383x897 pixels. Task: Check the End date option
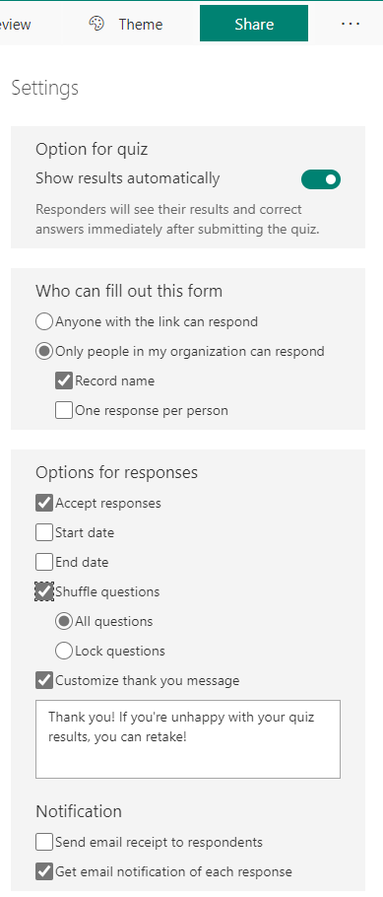[44, 562]
